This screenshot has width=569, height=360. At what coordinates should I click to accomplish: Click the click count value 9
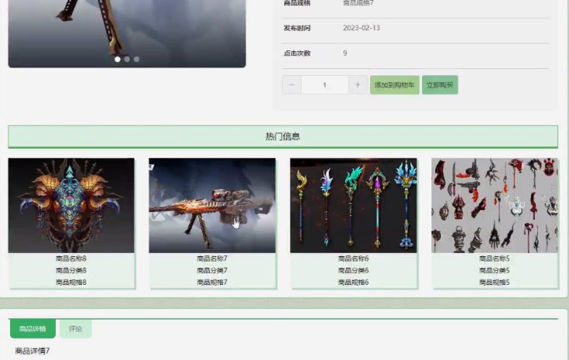click(345, 54)
